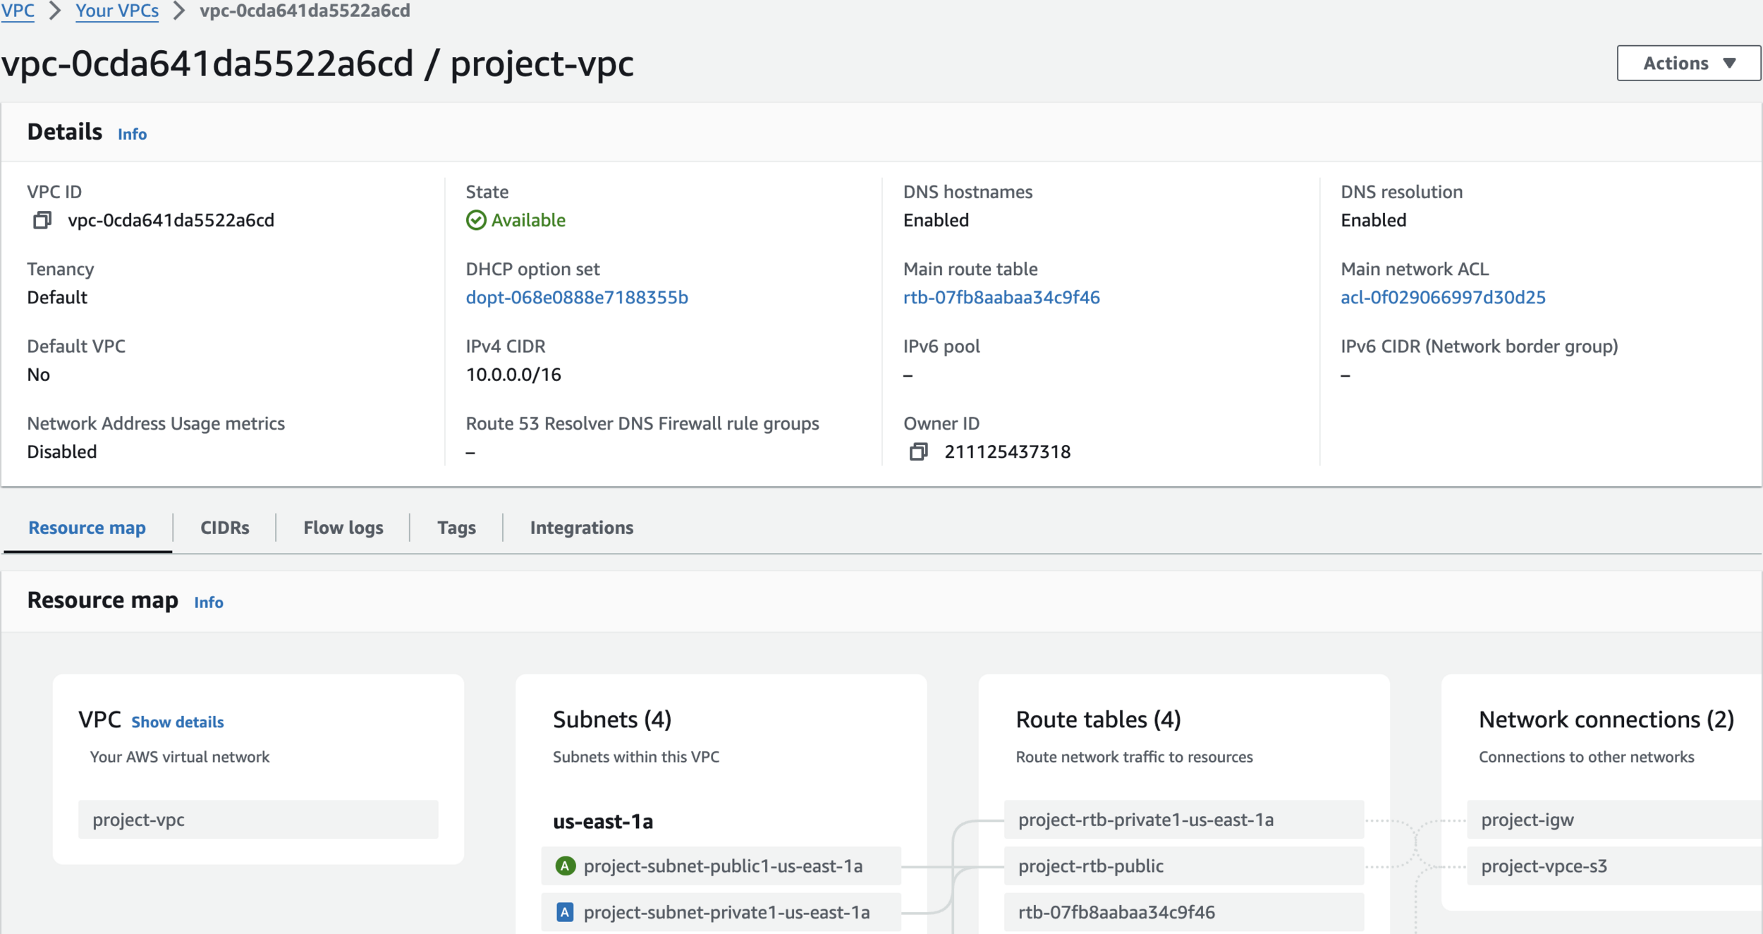Select project-igw in Network connections
This screenshot has width=1763, height=934.
tap(1527, 820)
